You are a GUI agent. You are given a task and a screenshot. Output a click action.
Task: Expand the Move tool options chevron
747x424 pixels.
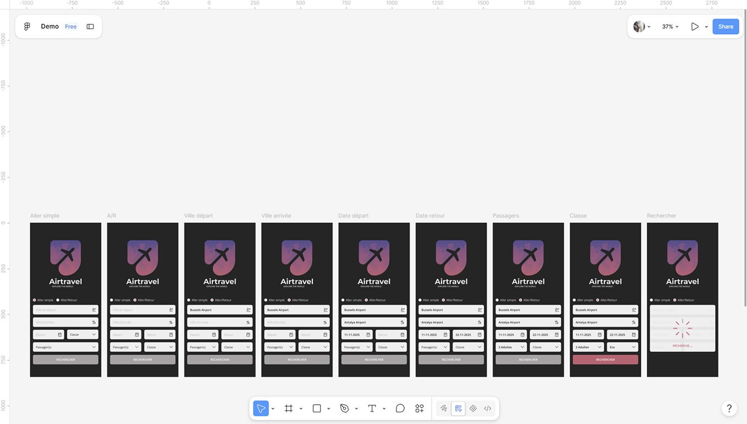click(x=273, y=409)
